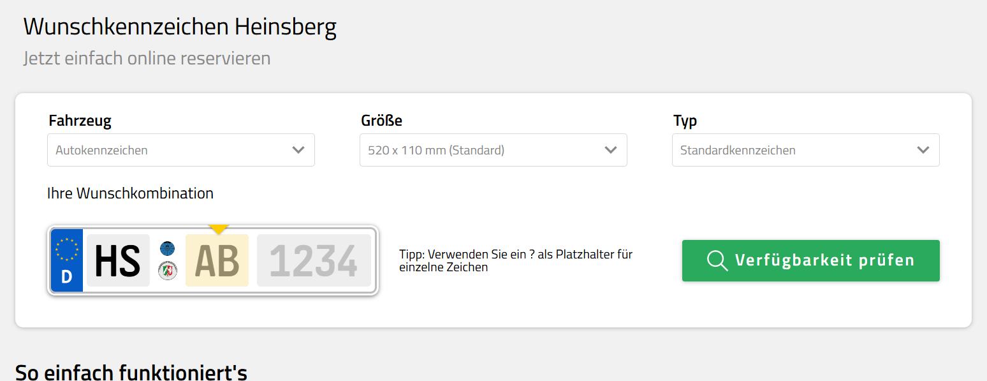
Task: Click the HS district code on the plate
Action: click(118, 260)
